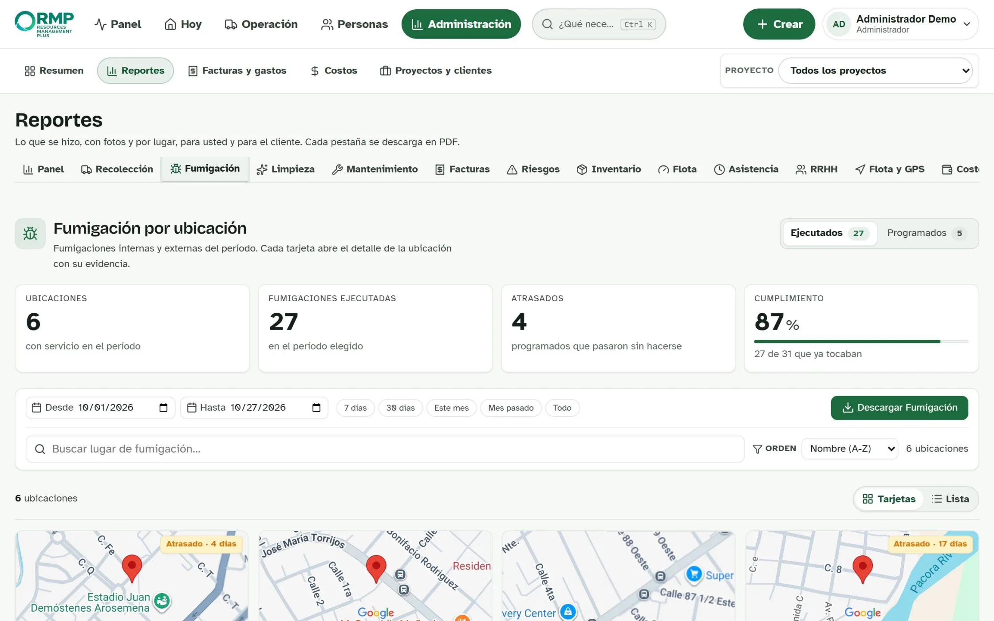This screenshot has height=621, width=994.
Task: Open the Hasta calendar picker icon
Action: (316, 408)
